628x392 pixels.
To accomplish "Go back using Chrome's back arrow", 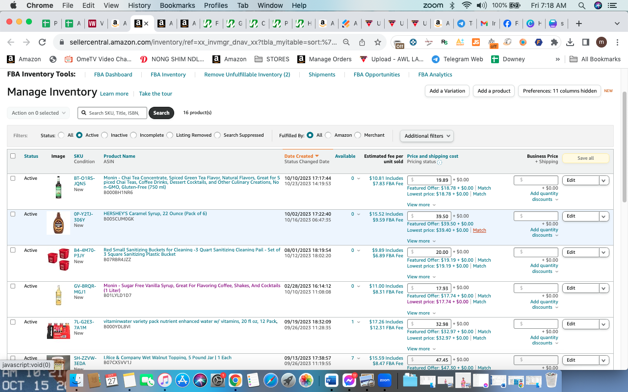I will point(11,42).
